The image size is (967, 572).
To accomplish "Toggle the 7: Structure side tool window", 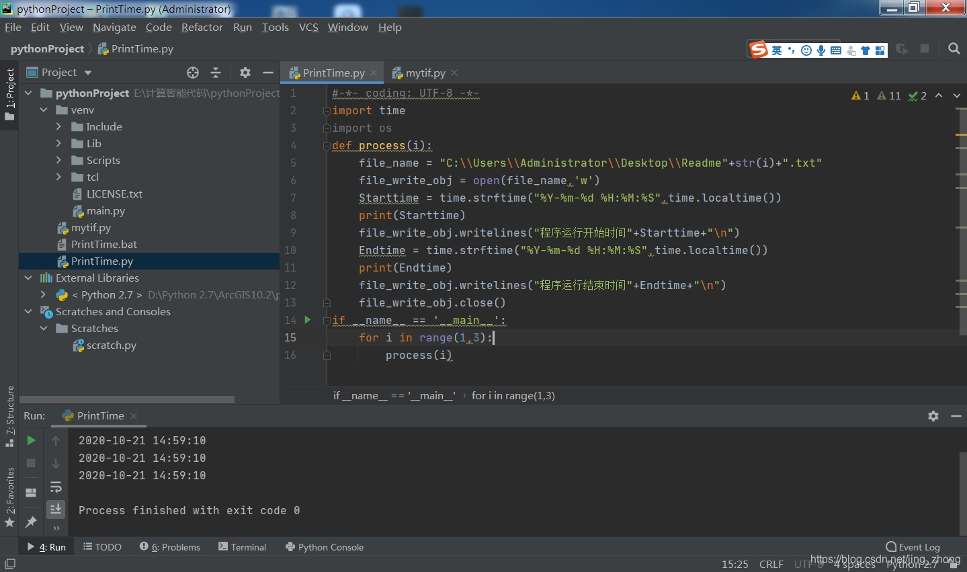I will click(x=9, y=417).
